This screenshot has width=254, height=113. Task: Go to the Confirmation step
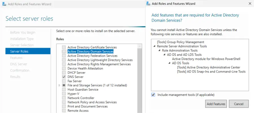(x=19, y=70)
